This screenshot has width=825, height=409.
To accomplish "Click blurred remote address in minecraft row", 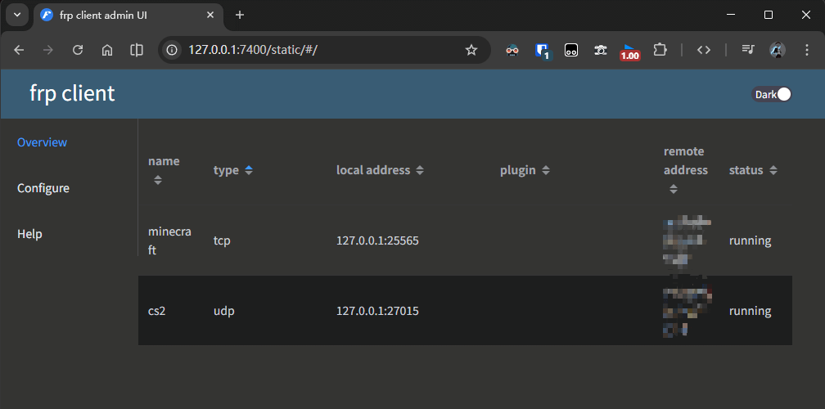I will (687, 240).
